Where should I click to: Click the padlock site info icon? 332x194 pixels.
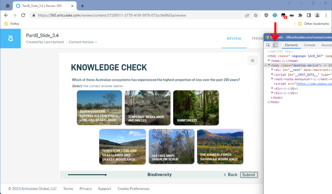pyautogui.click(x=34, y=15)
